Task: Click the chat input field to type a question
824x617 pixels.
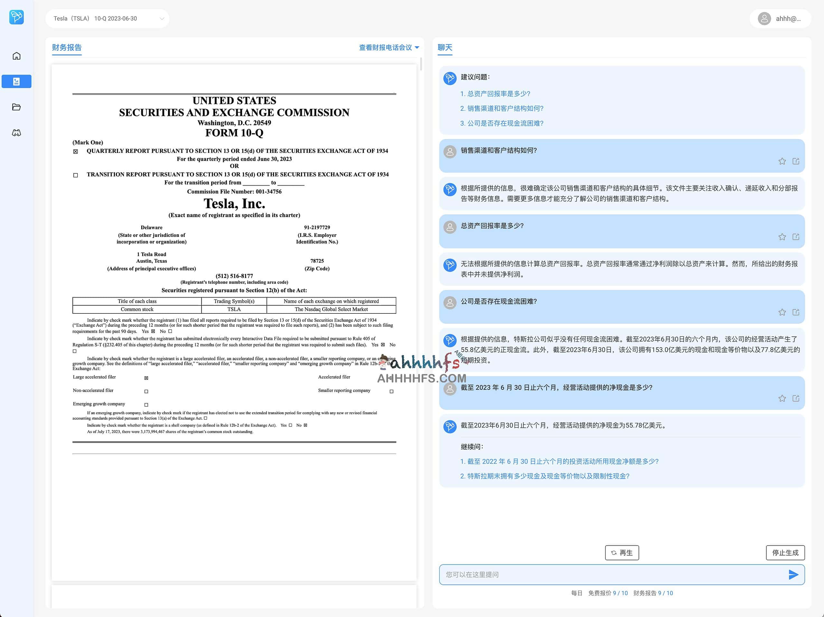Action: 596,575
